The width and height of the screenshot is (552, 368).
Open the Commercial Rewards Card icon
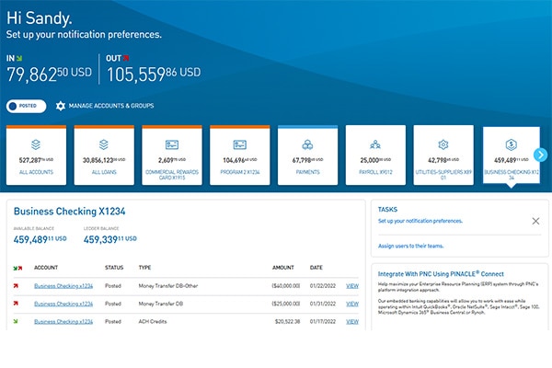point(172,144)
